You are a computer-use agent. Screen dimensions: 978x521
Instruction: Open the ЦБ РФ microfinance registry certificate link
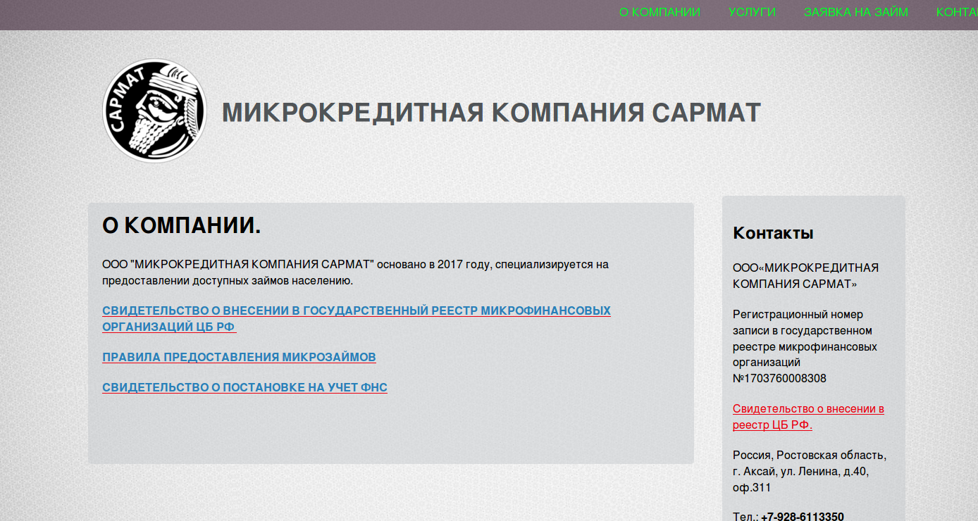pyautogui.click(x=357, y=319)
